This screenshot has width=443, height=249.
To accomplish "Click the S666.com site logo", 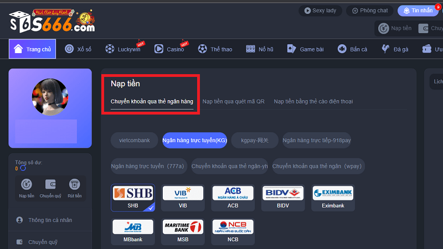I will [52, 22].
